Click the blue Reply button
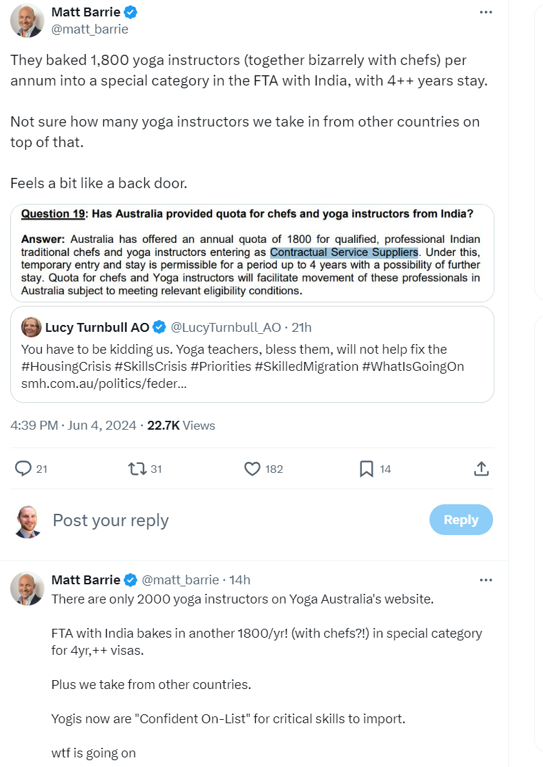 click(460, 520)
